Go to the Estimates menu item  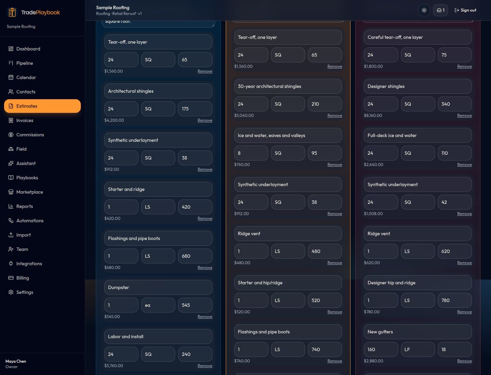[x=42, y=106]
